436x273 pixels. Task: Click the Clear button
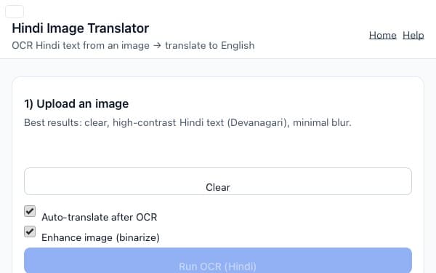pyautogui.click(x=218, y=181)
